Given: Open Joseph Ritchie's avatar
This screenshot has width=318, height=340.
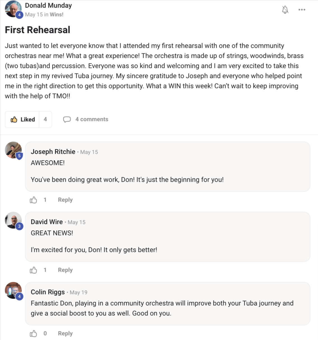Looking at the screenshot, I should [x=13, y=150].
